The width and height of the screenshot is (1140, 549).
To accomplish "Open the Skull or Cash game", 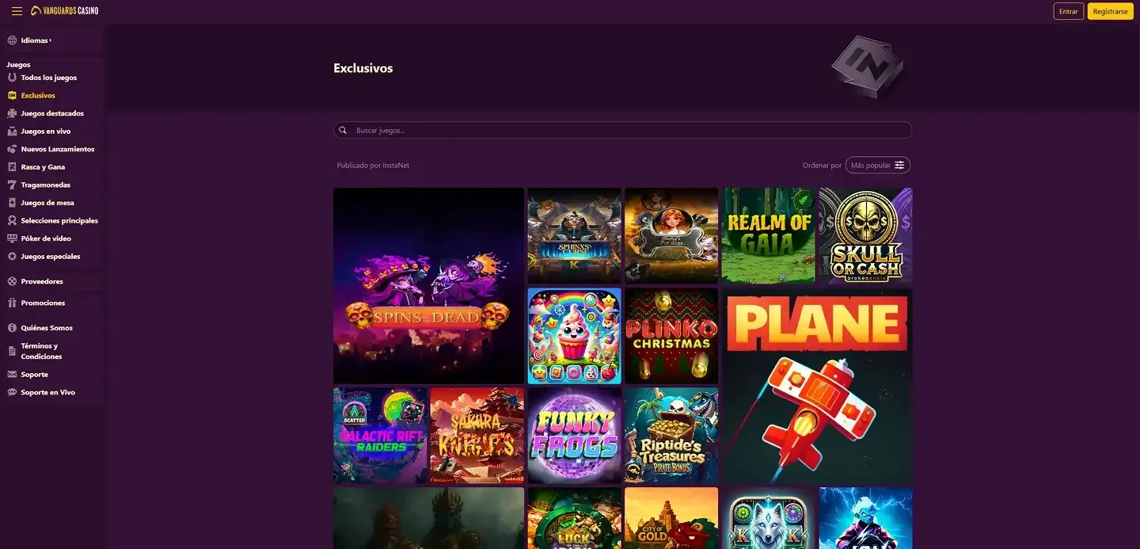I will tap(865, 235).
